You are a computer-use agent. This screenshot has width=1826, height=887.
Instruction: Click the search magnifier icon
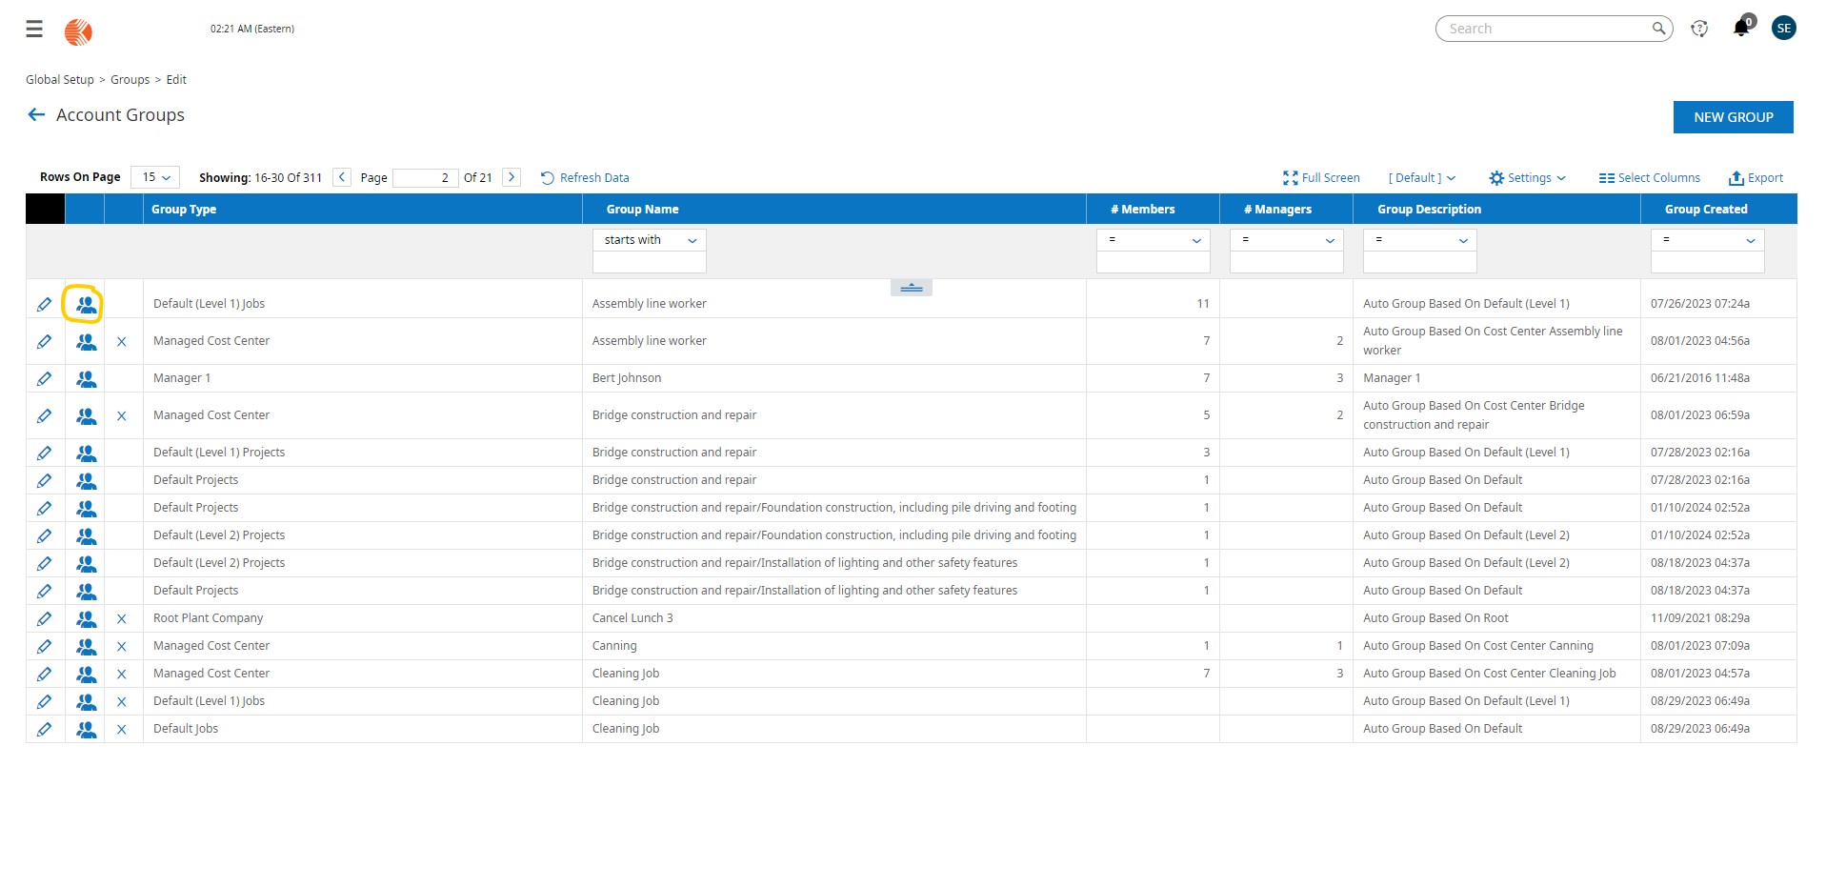(1658, 29)
